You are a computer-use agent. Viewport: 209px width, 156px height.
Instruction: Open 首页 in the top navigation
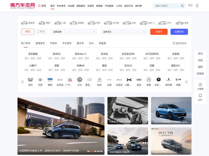53,6
